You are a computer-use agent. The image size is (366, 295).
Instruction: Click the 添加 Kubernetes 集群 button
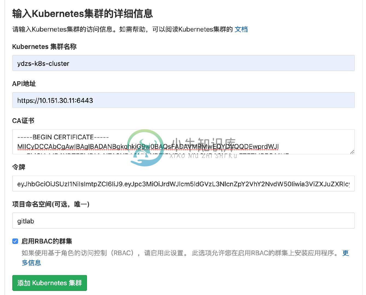50,283
